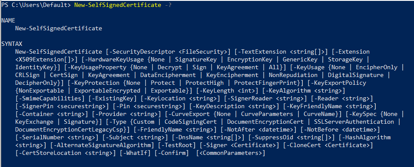414x167 pixels.
Task: Click the -SecurityDescriptor parameter text
Action: (142, 51)
